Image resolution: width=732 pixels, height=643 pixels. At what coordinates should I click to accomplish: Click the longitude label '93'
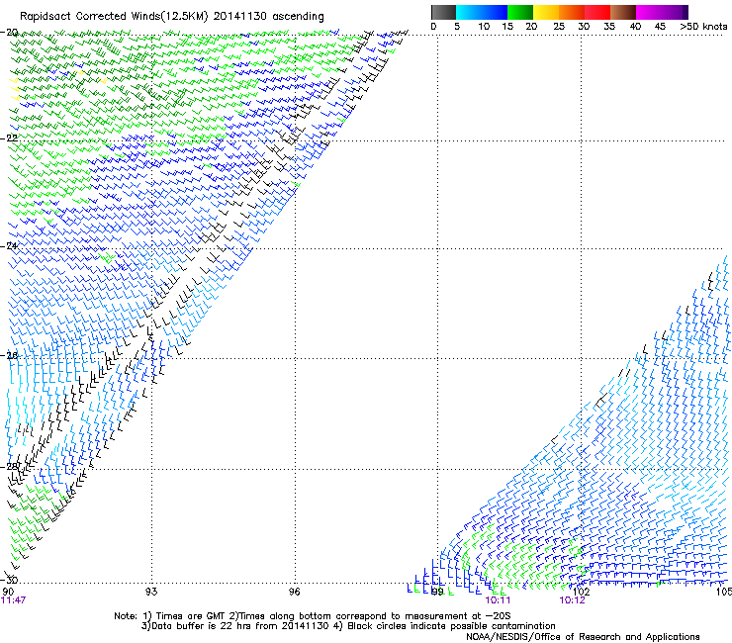point(151,592)
